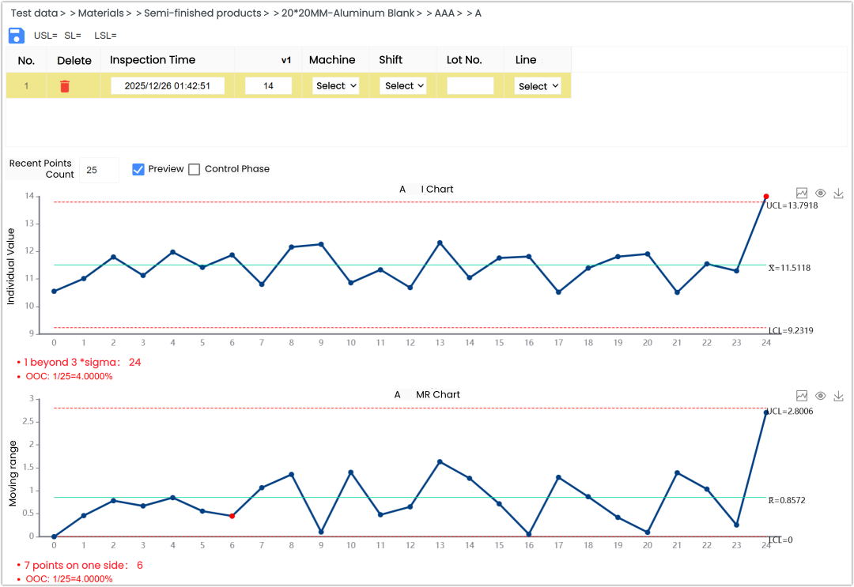Toggle the I Chart eye visibility icon

click(x=821, y=194)
